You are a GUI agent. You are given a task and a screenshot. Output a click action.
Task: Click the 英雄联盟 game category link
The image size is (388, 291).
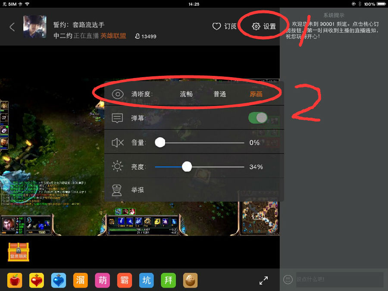click(113, 36)
